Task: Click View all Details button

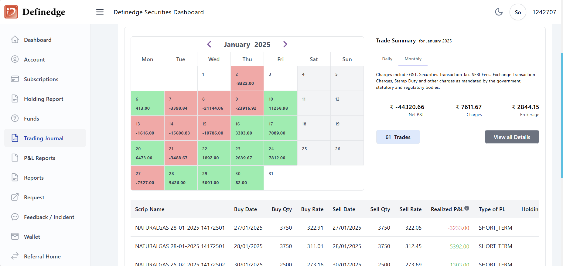Action: pos(512,137)
